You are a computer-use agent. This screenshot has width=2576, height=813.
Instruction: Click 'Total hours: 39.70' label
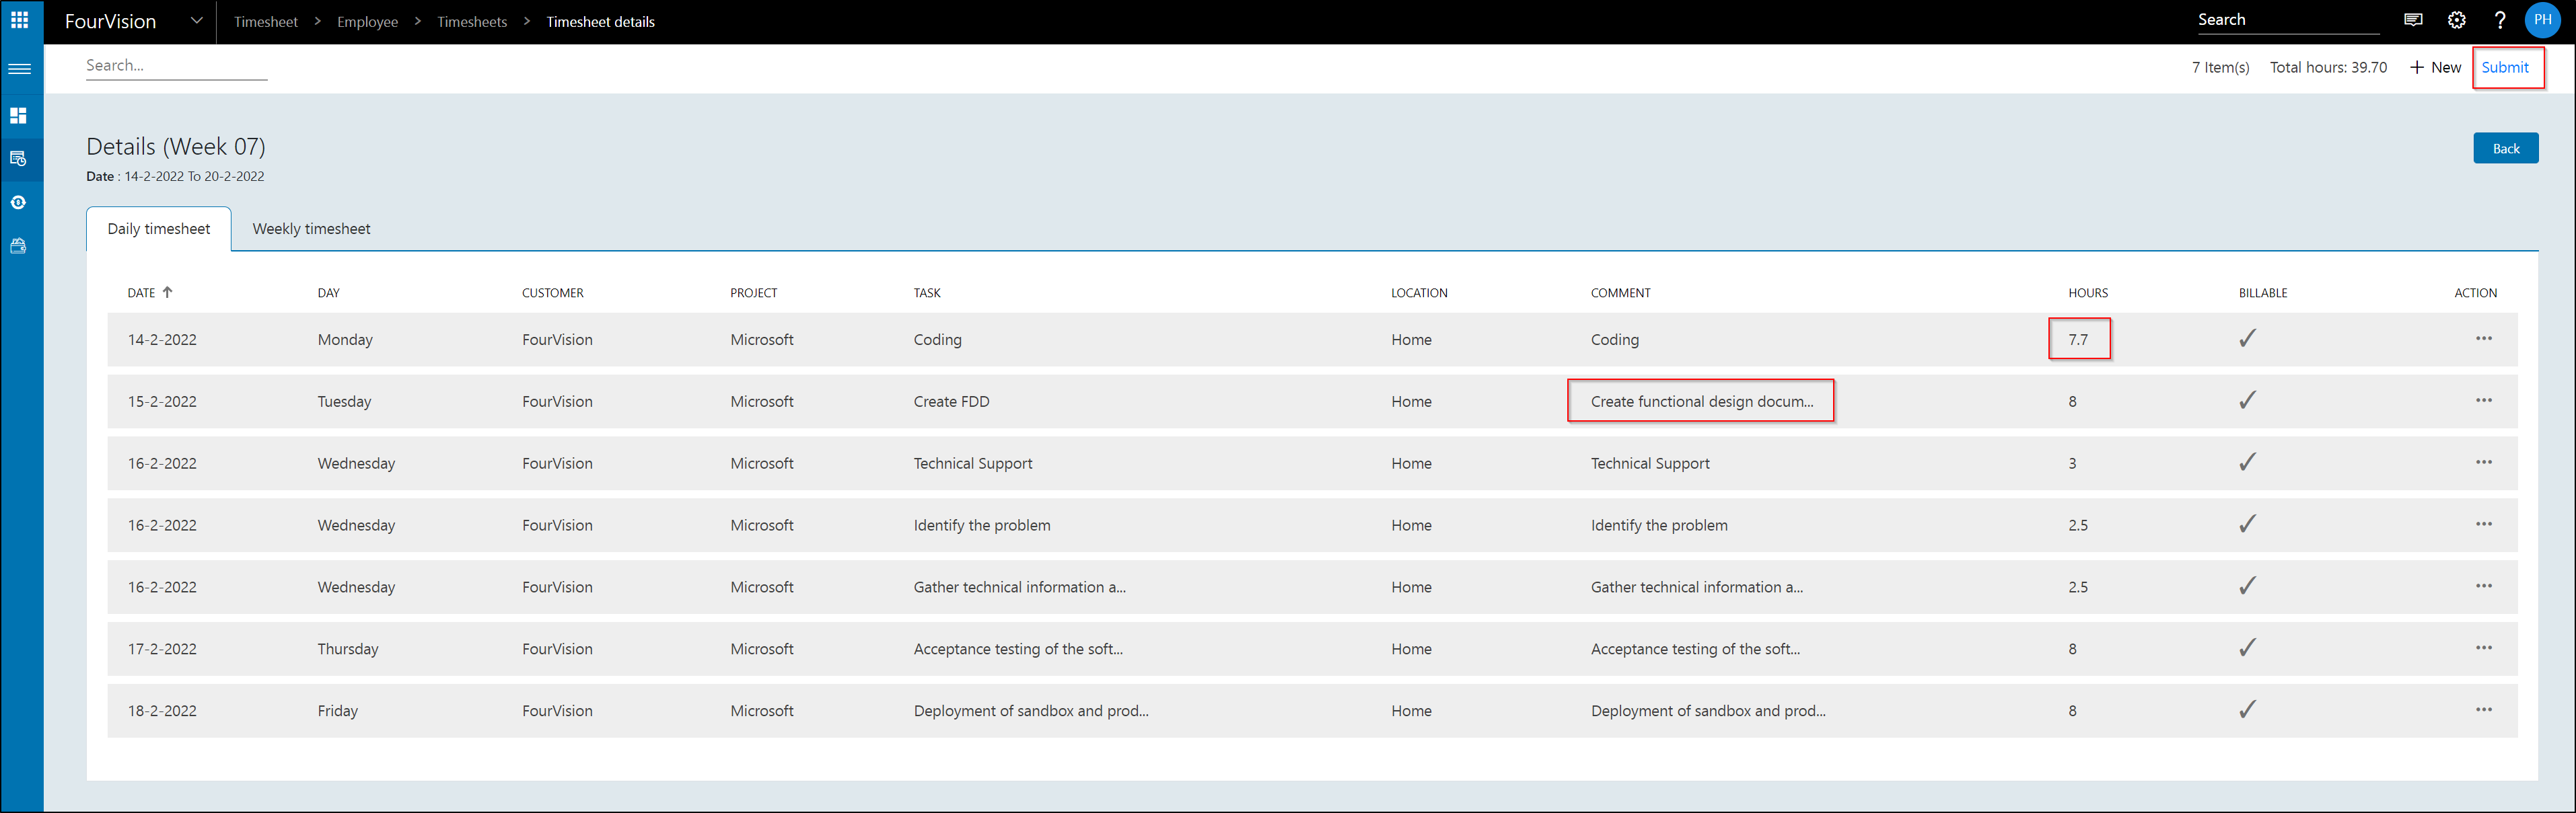[2327, 68]
